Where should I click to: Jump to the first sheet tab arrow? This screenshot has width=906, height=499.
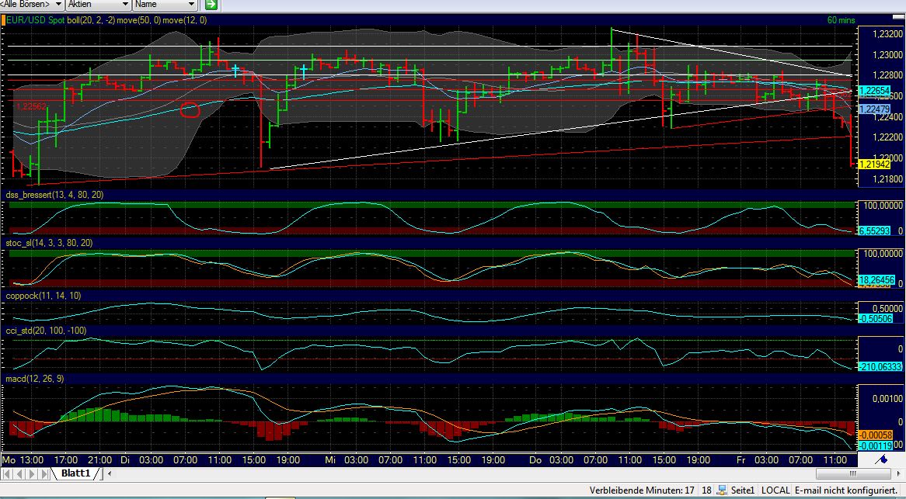(8, 474)
